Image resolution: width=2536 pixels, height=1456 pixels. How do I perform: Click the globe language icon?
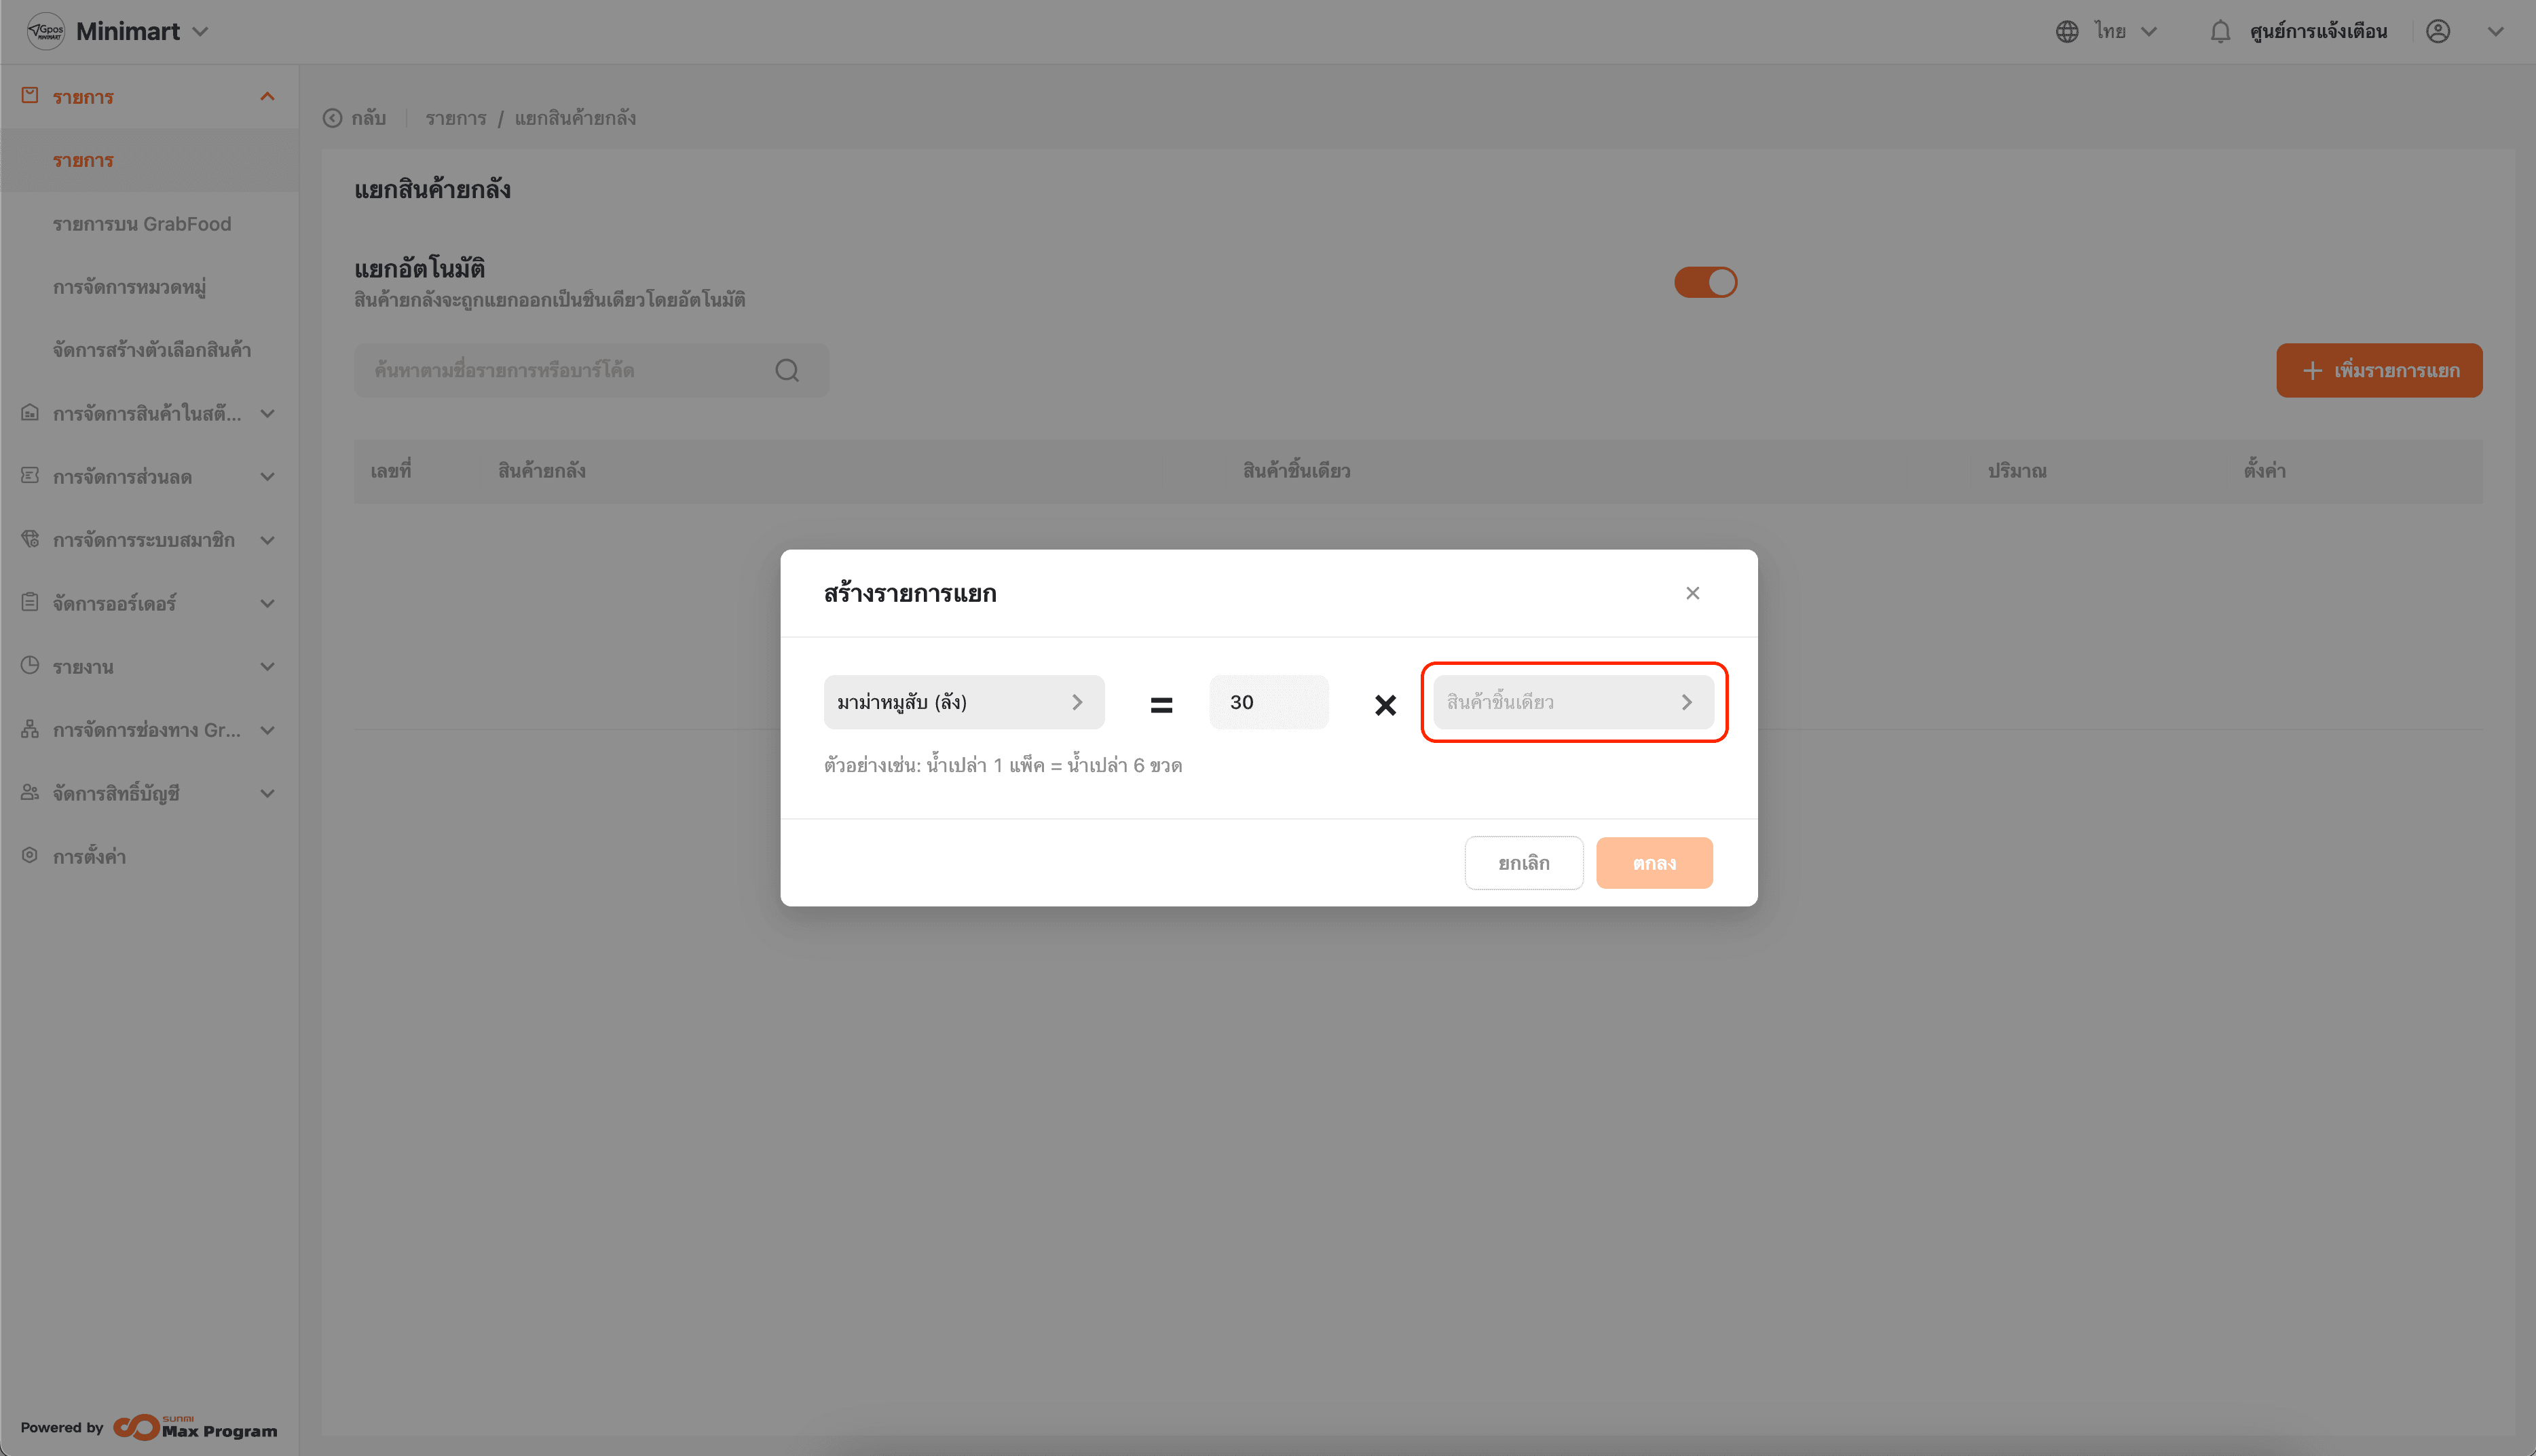tap(2067, 32)
